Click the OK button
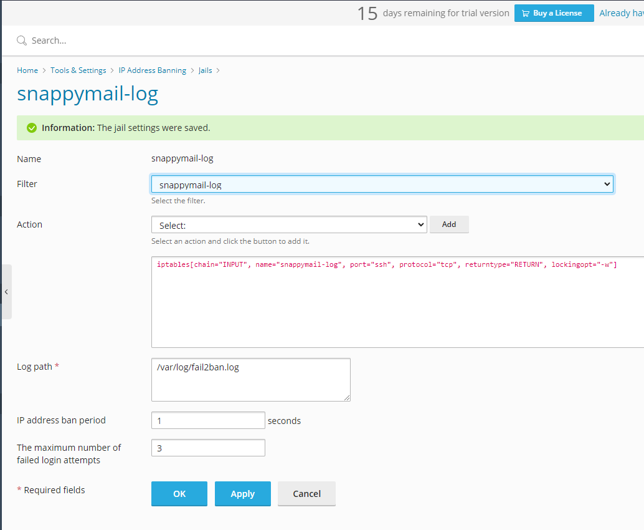The height and width of the screenshot is (530, 644). pyautogui.click(x=179, y=493)
